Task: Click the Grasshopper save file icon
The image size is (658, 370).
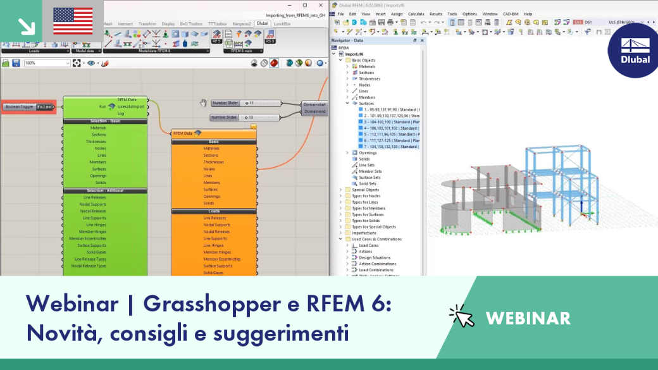Action: click(x=16, y=63)
